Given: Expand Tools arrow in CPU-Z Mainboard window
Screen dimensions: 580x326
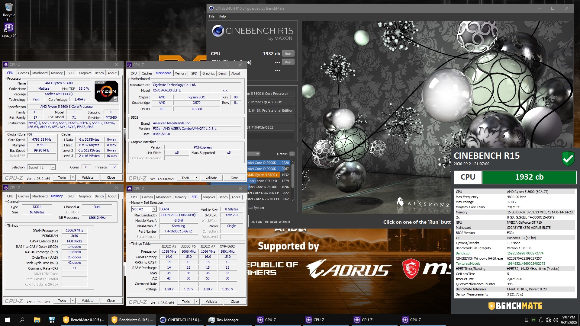Looking at the screenshot, I should pyautogui.click(x=196, y=178).
